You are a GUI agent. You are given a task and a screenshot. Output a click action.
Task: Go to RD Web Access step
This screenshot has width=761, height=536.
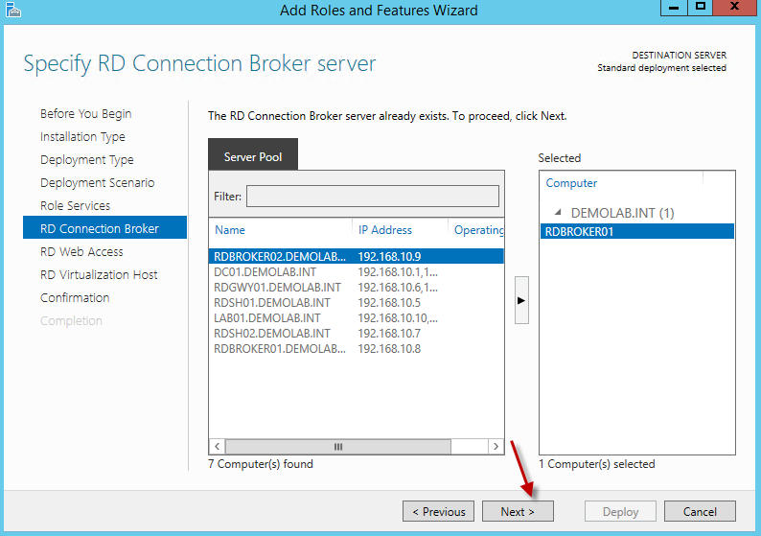pyautogui.click(x=81, y=251)
